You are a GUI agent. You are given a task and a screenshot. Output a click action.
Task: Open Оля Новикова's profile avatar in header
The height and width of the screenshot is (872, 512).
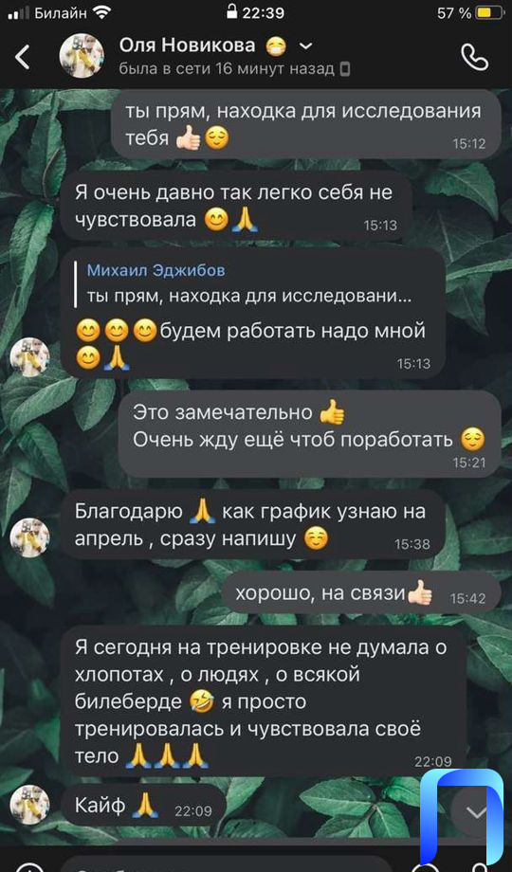(x=82, y=55)
